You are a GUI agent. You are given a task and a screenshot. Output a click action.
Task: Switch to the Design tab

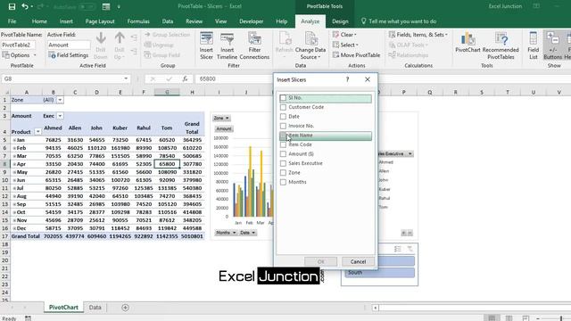(340, 21)
